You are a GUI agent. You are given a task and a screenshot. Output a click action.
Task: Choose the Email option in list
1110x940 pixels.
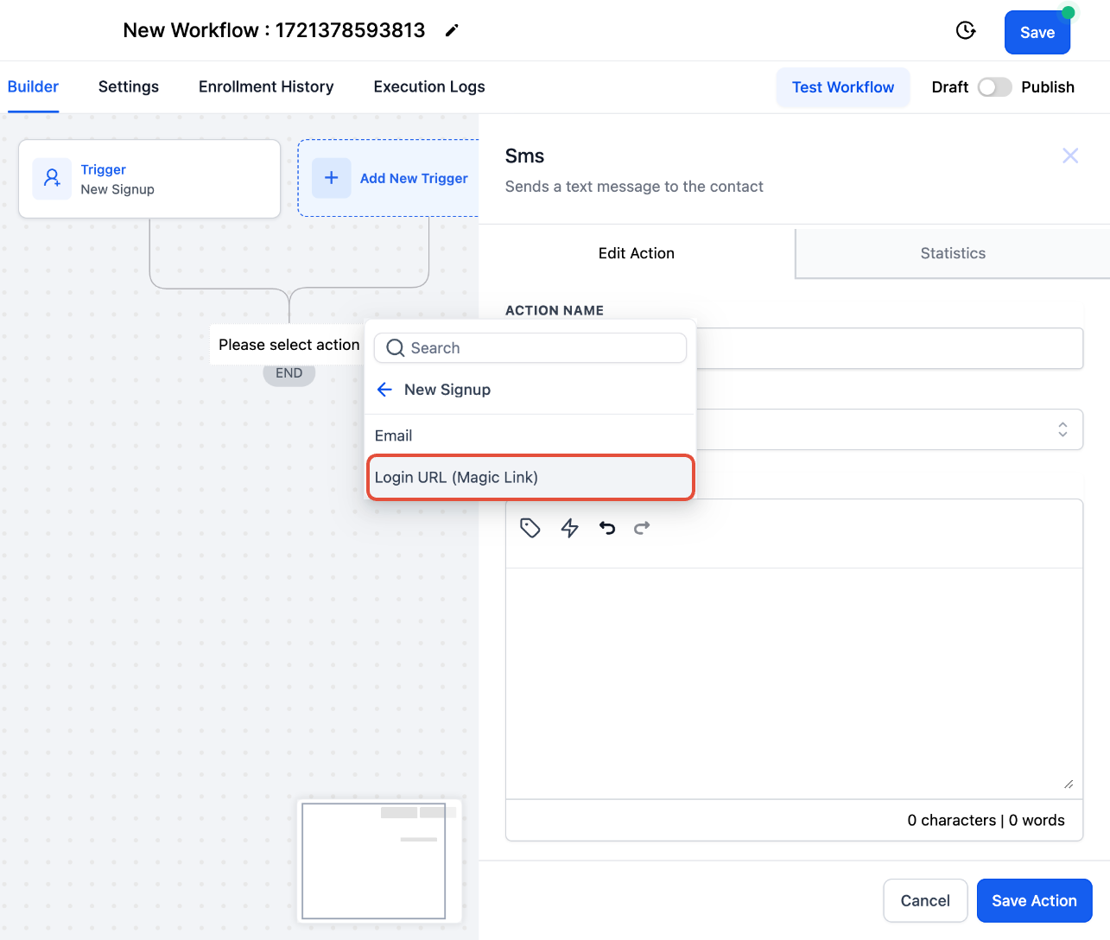(x=394, y=435)
